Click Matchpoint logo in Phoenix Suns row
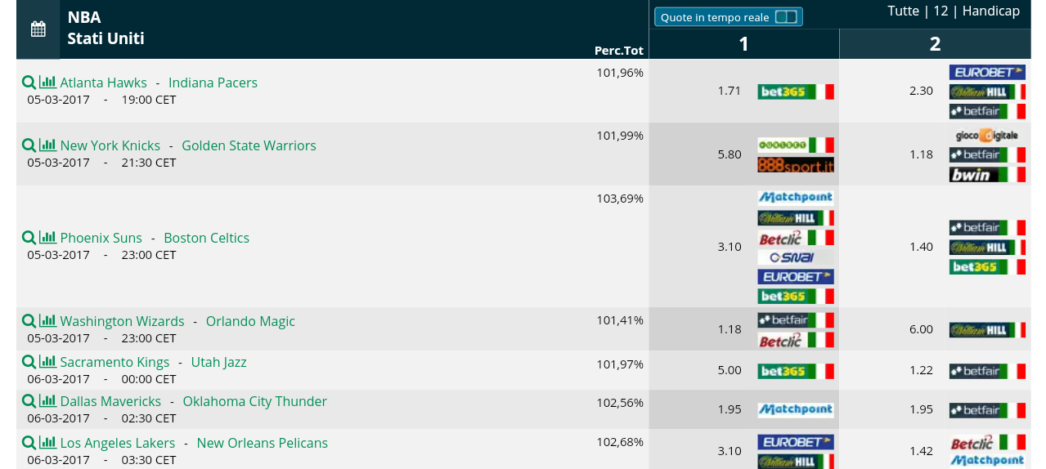Screen dimensions: 1046x469 click(796, 197)
